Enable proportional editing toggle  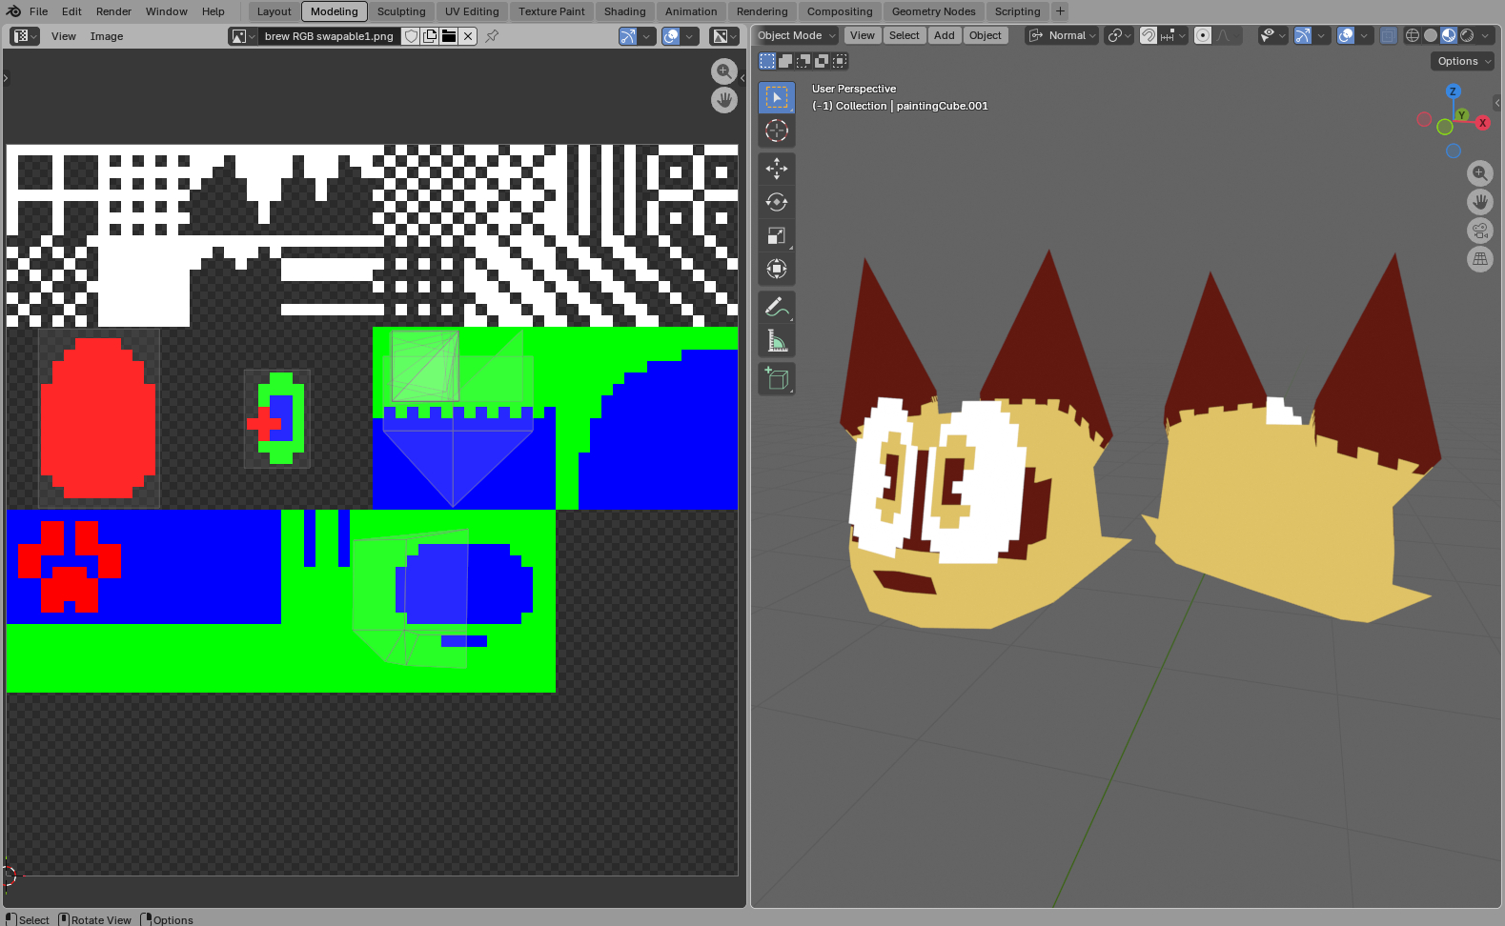point(1203,35)
